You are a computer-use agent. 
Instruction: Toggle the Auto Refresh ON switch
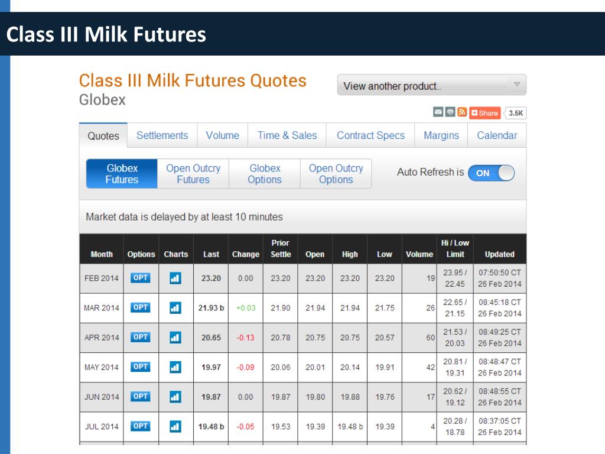click(491, 173)
